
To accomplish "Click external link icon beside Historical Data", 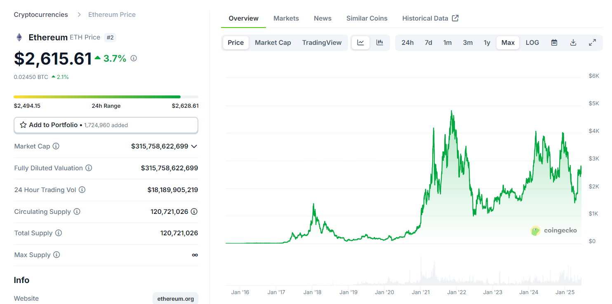I will point(455,18).
